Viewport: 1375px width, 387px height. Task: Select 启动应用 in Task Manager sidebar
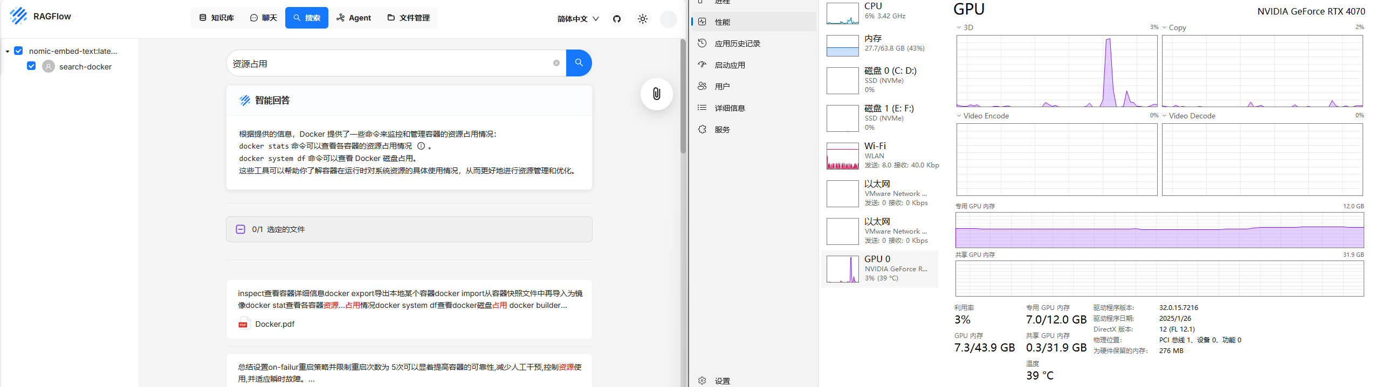[x=730, y=65]
